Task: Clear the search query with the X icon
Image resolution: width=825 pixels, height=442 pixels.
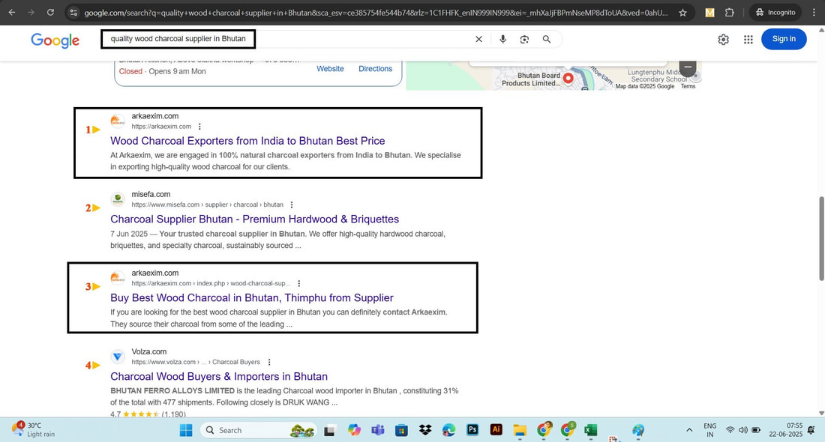Action: pos(478,39)
